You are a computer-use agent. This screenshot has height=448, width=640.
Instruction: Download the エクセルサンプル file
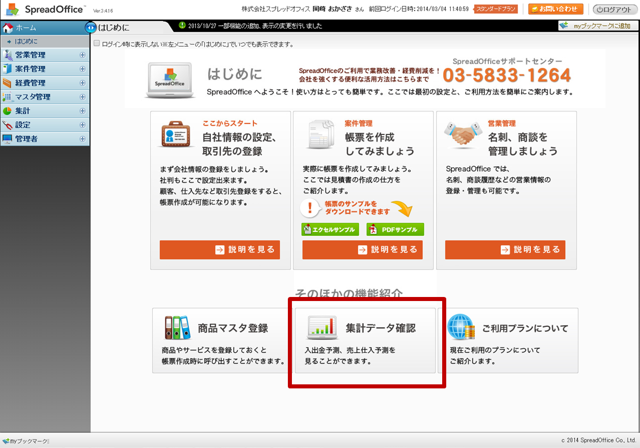pos(330,229)
